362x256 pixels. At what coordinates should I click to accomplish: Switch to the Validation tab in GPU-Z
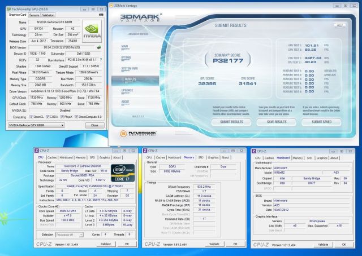pos(48,15)
